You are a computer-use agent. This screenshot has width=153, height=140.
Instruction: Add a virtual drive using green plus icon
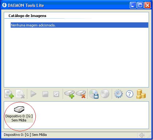coord(69,94)
